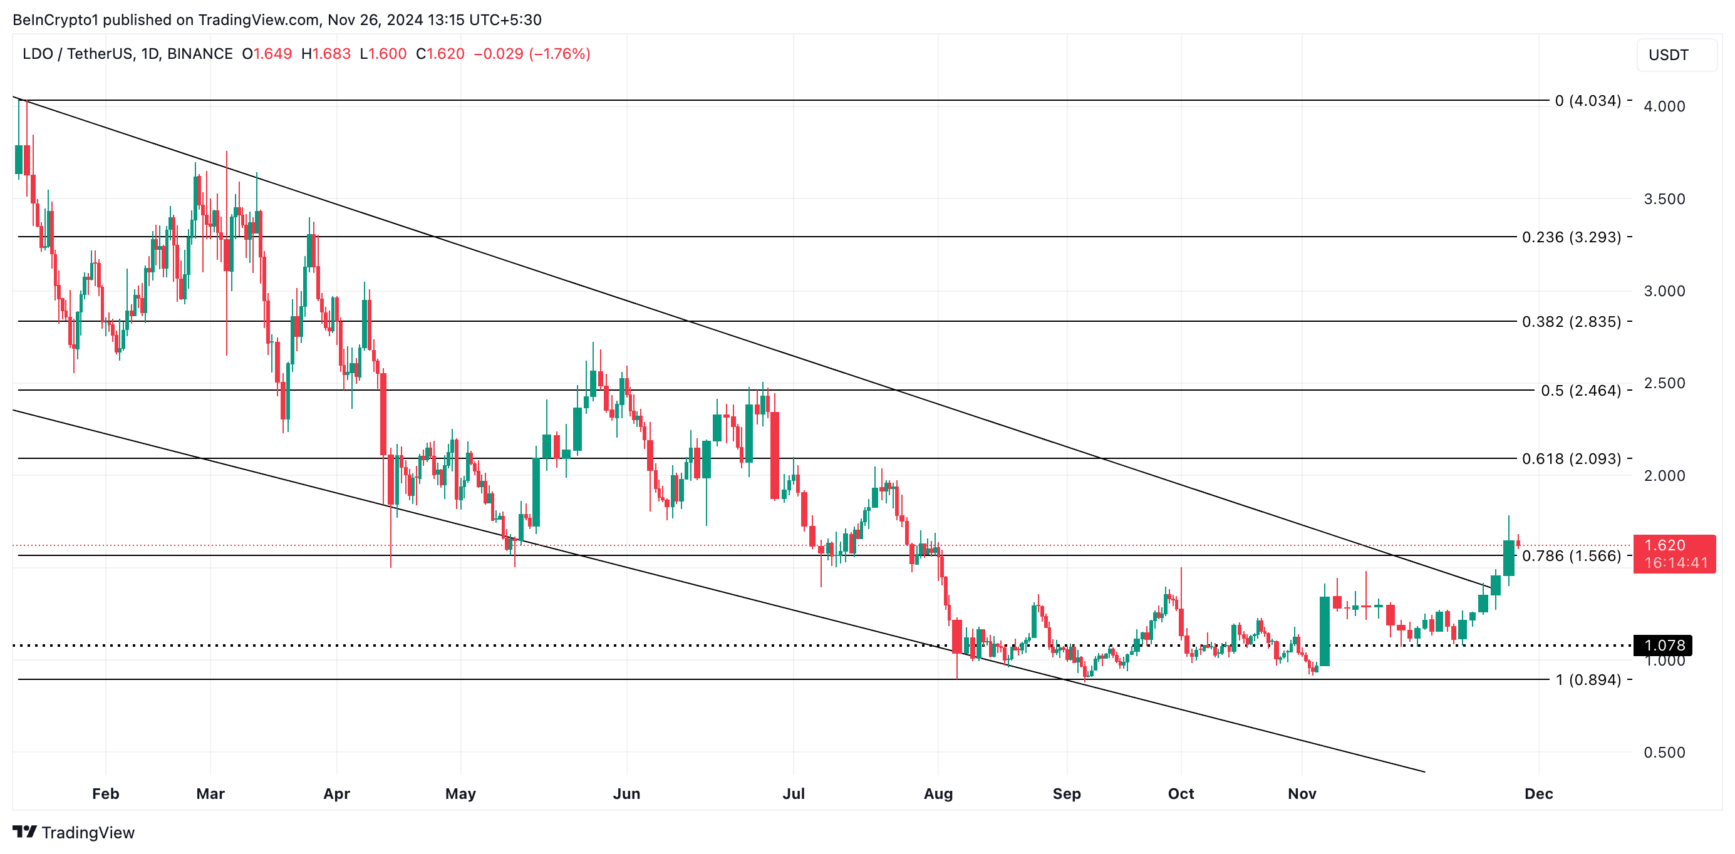Click the black 1.078 price label

(x=1663, y=646)
